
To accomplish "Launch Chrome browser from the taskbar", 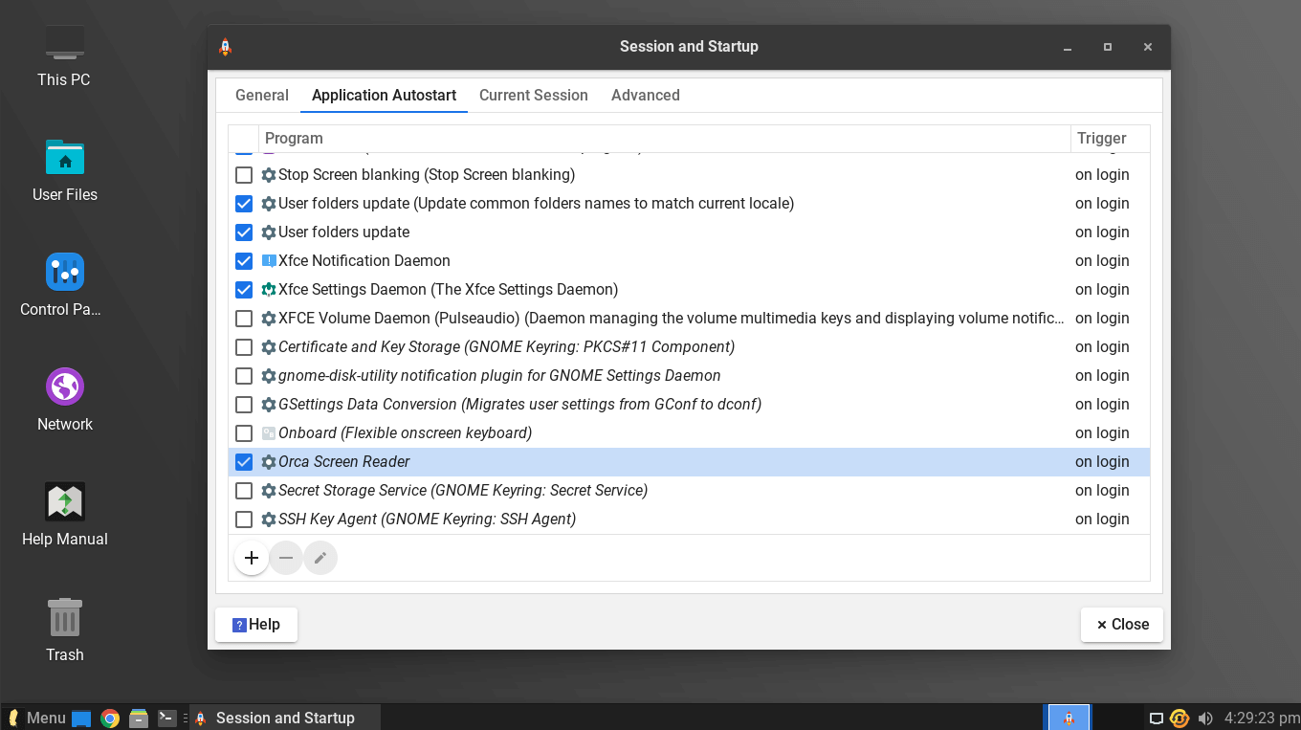I will coord(110,719).
